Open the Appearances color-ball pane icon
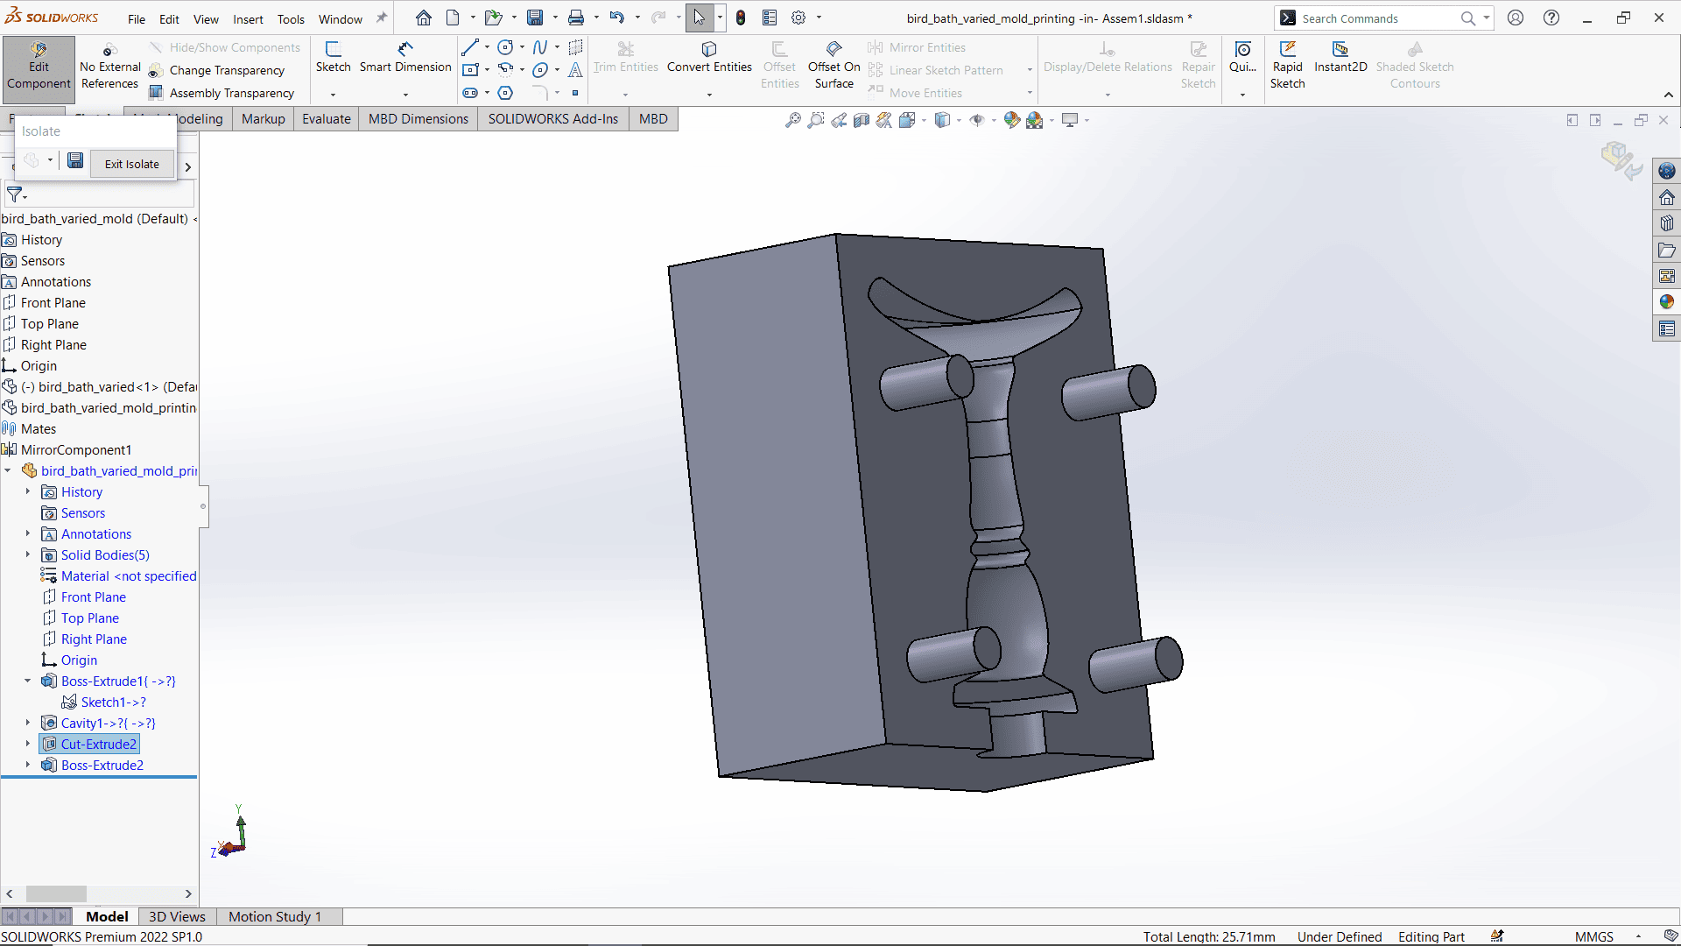The height and width of the screenshot is (946, 1681). 1666,302
